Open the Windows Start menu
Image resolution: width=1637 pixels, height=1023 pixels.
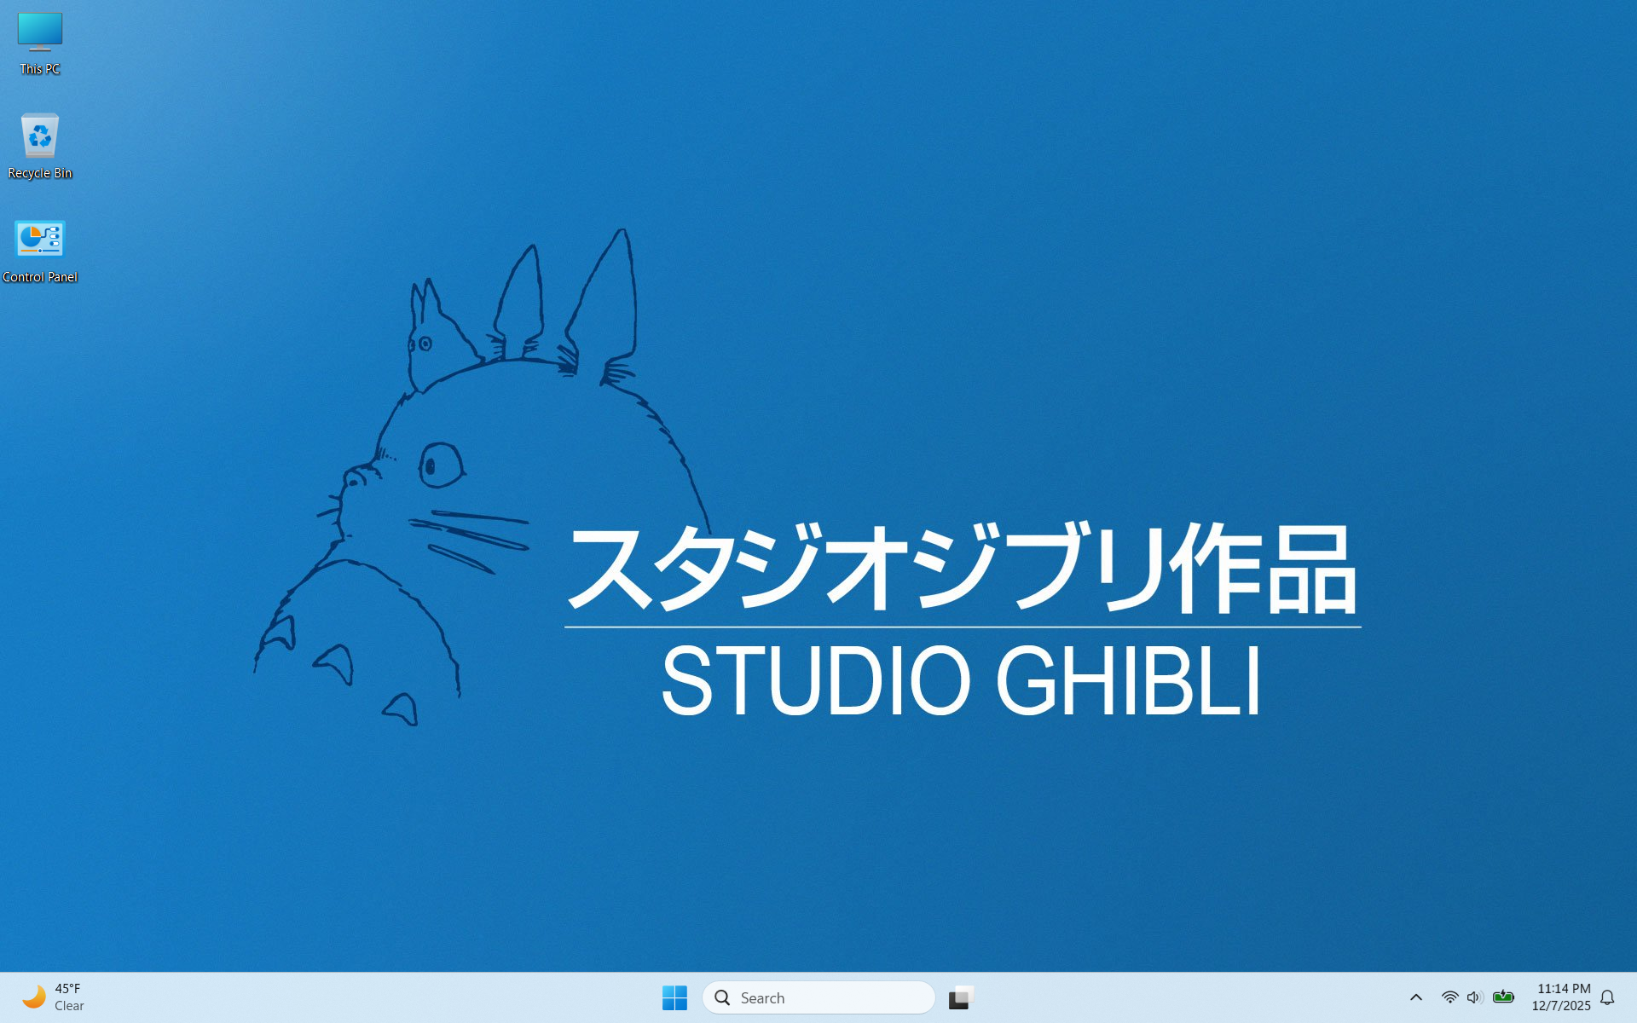click(x=674, y=997)
